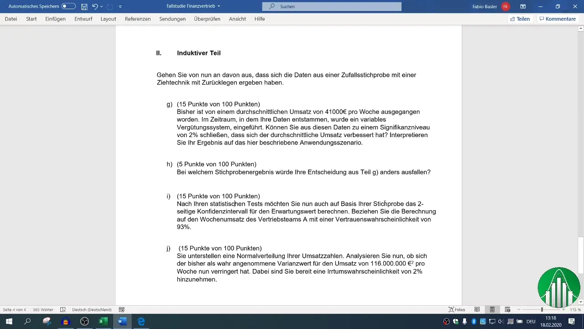Switch to Print Layout view icon

point(492,309)
